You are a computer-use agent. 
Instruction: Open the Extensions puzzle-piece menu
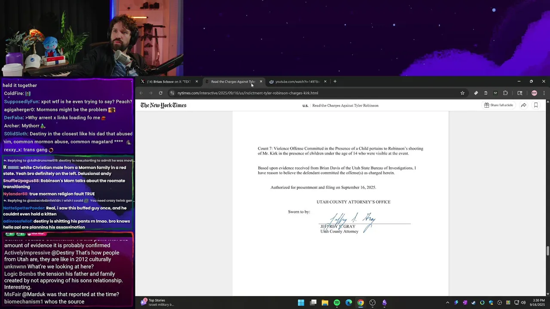click(505, 93)
